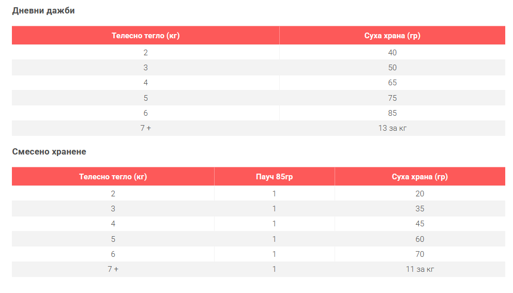Click "Суха храна (гр)" header in mixed feeding table
513x293 pixels.
[x=419, y=177]
